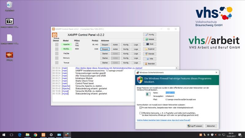Click the mysqld.exe name field
This screenshot has width=245, height=138.
click(170, 92)
